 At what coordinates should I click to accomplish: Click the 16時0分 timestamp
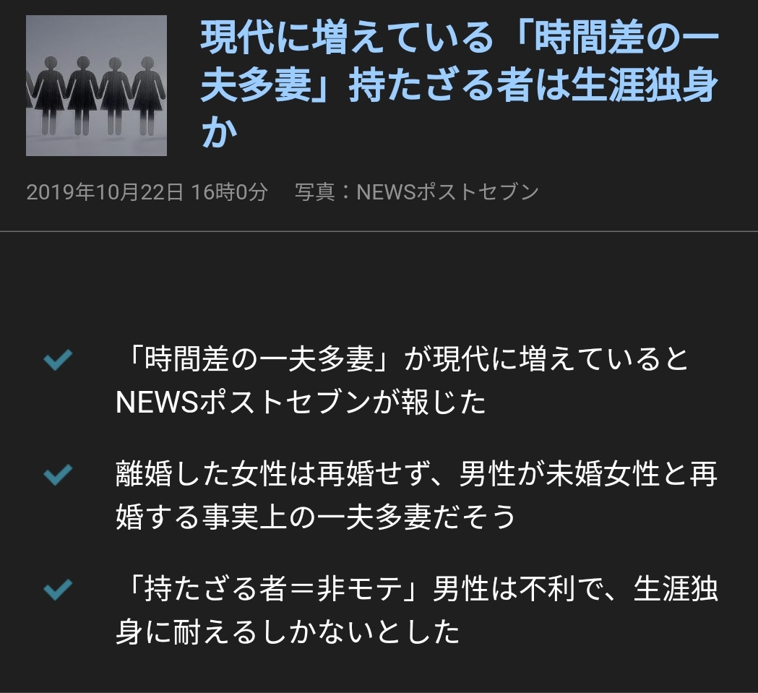click(229, 192)
